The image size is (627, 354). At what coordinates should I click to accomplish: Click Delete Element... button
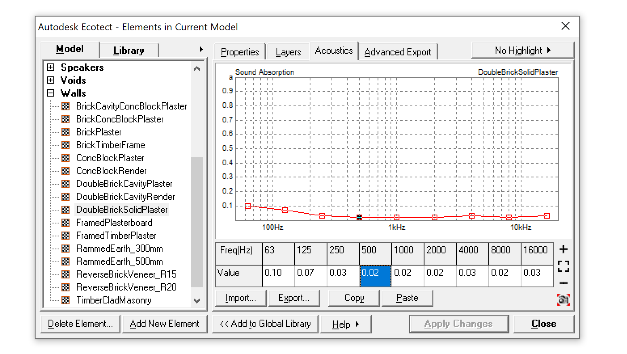(80, 324)
